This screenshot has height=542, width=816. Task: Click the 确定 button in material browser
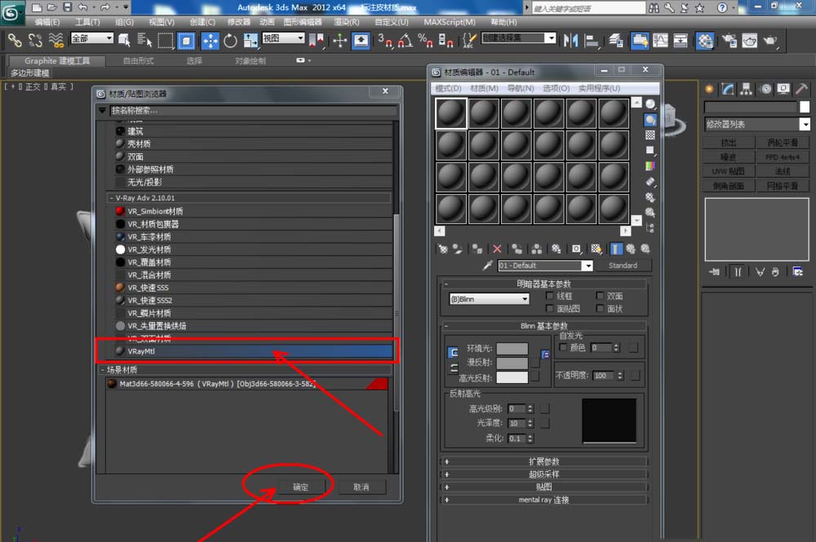(300, 487)
